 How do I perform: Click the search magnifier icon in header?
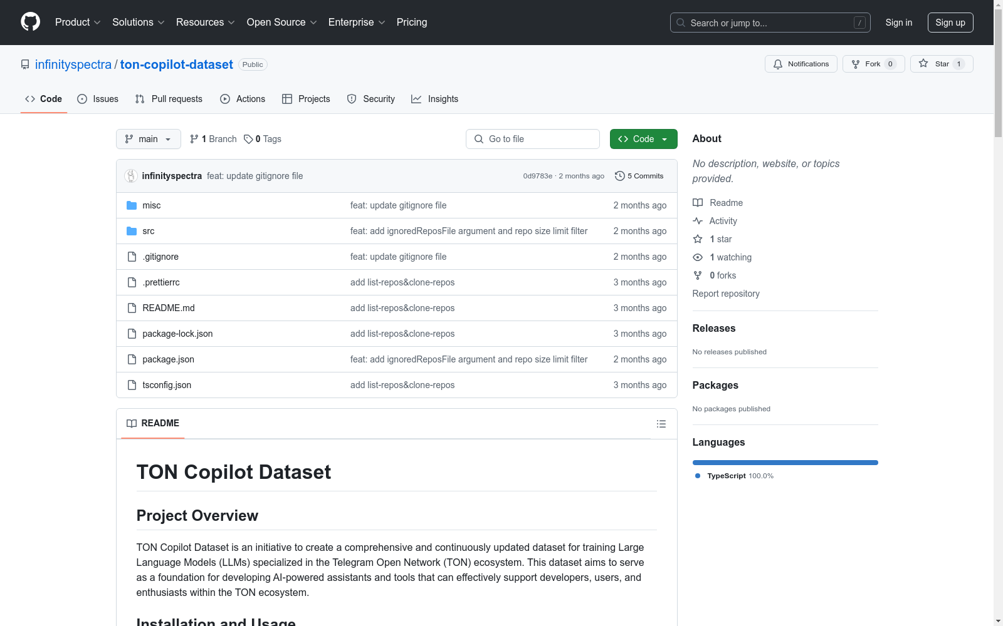click(x=681, y=23)
